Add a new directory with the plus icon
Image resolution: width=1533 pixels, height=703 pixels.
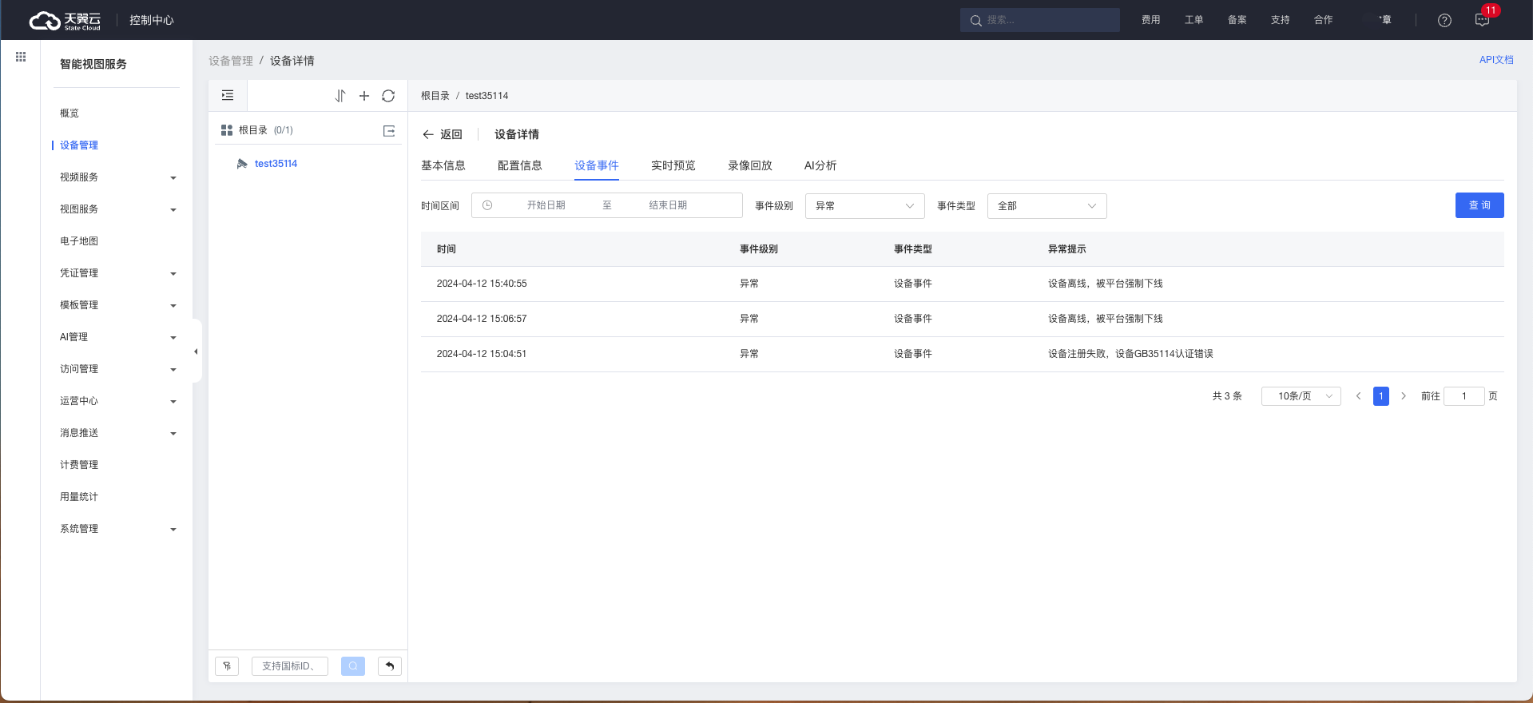pyautogui.click(x=364, y=96)
